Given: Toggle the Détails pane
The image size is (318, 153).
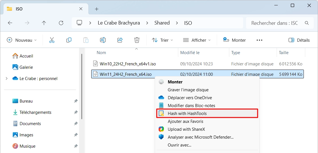Looking at the screenshot, I should coord(299,40).
